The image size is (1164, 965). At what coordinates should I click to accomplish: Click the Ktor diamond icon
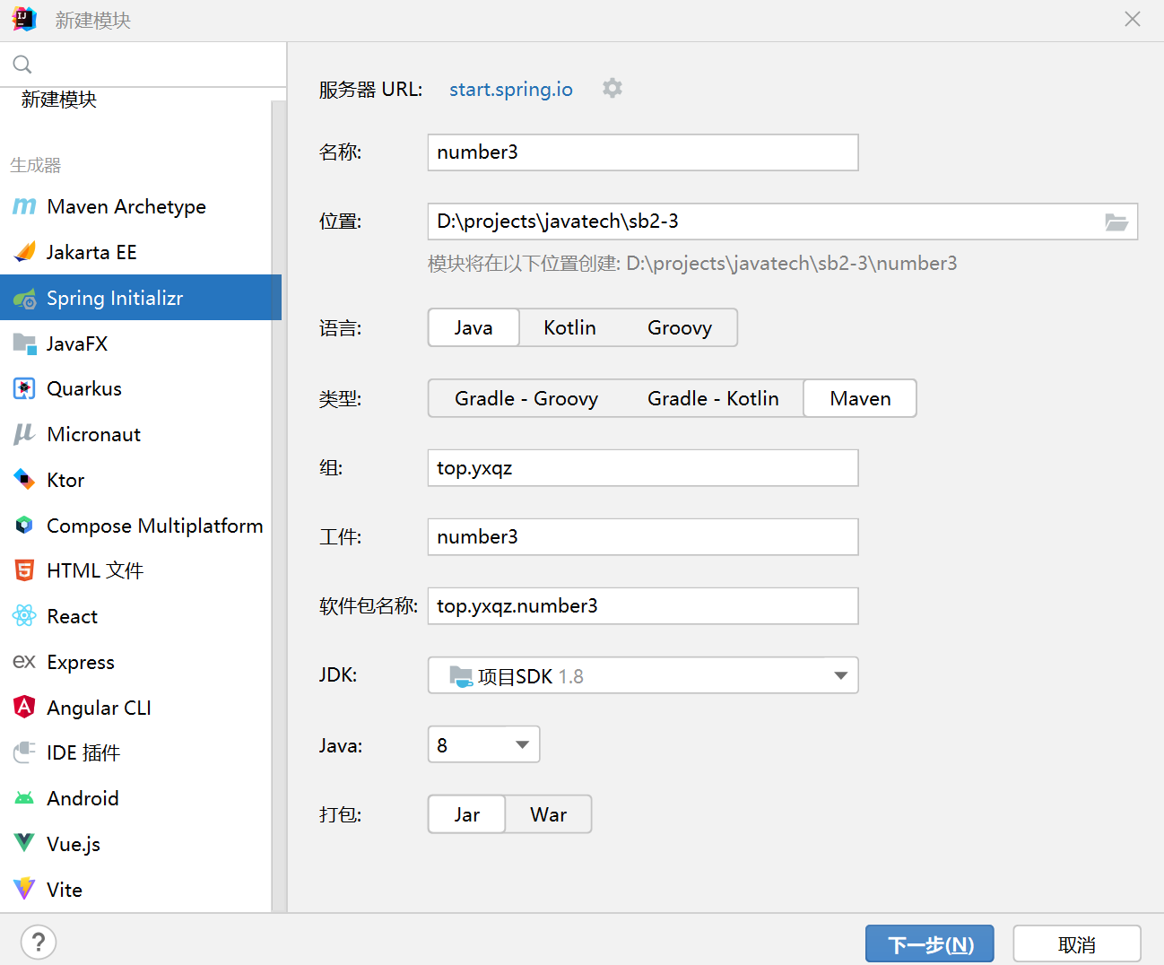[x=24, y=480]
